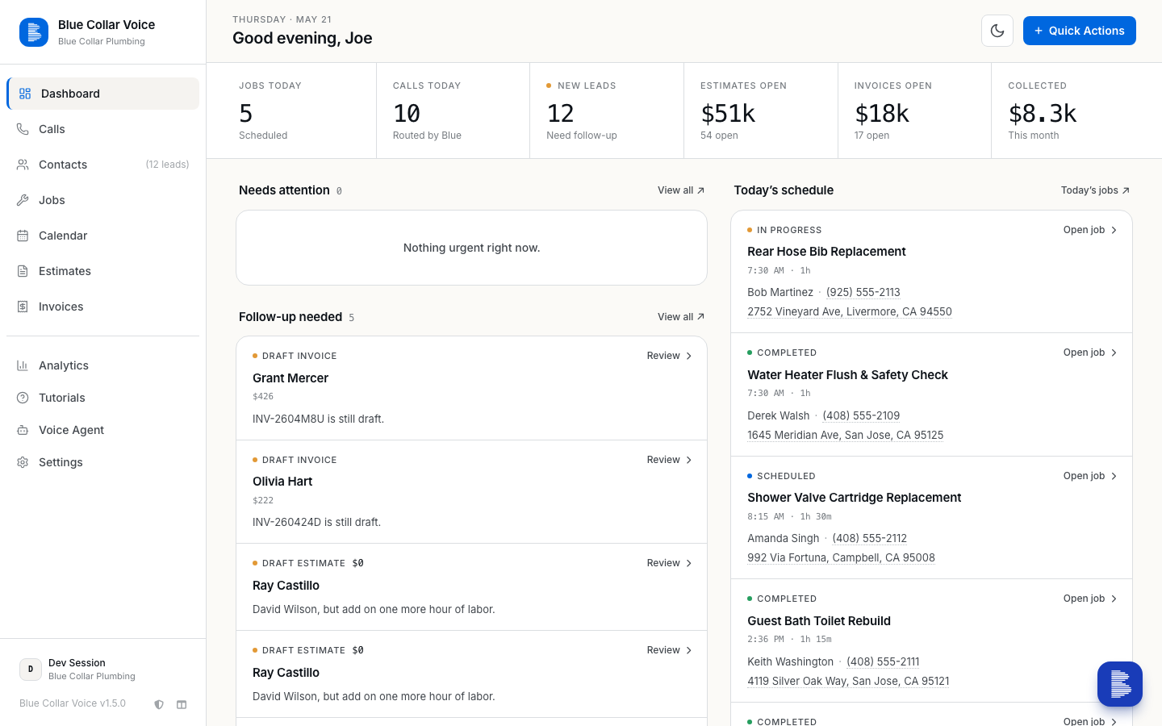The image size is (1162, 726).
Task: Go to Contacts in the sidebar
Action: pyautogui.click(x=102, y=165)
